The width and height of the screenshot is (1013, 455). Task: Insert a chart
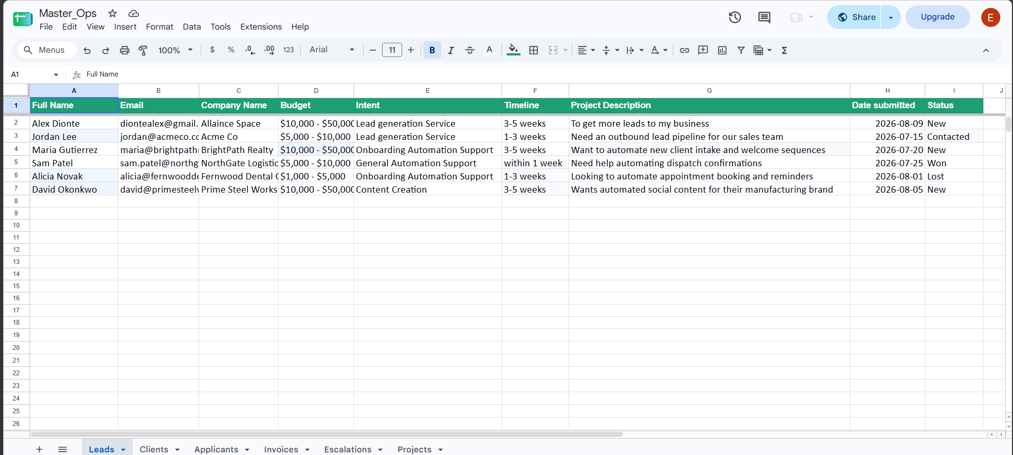[722, 50]
